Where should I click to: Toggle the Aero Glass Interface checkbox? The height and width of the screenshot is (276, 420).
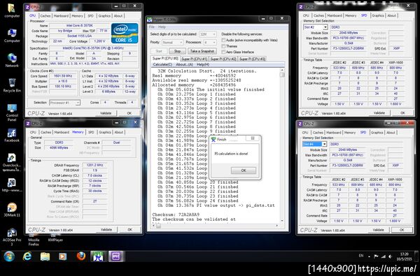[223, 52]
